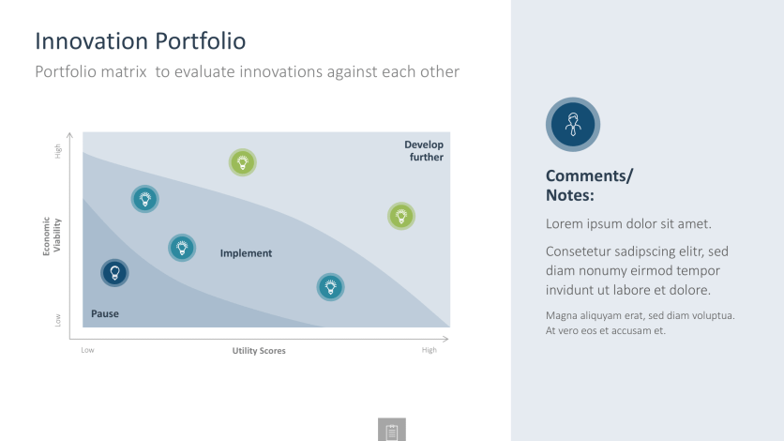Select the Economic Viability axis title

(52, 236)
